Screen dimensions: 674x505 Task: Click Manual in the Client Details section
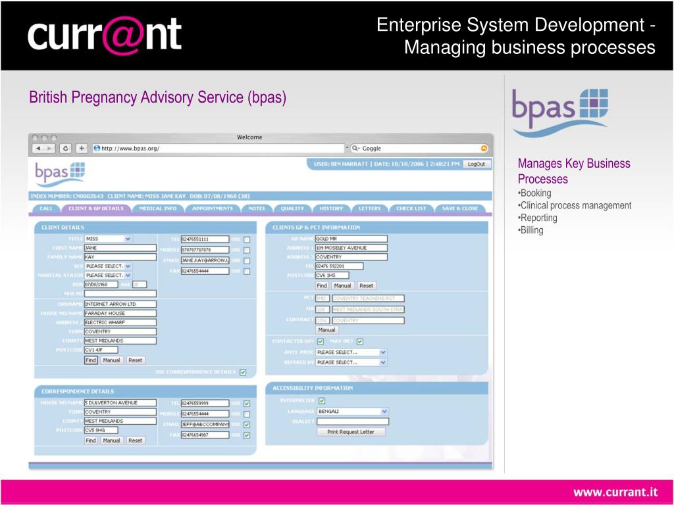pos(111,360)
